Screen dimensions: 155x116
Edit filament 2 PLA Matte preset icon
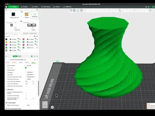[x=37, y=39]
